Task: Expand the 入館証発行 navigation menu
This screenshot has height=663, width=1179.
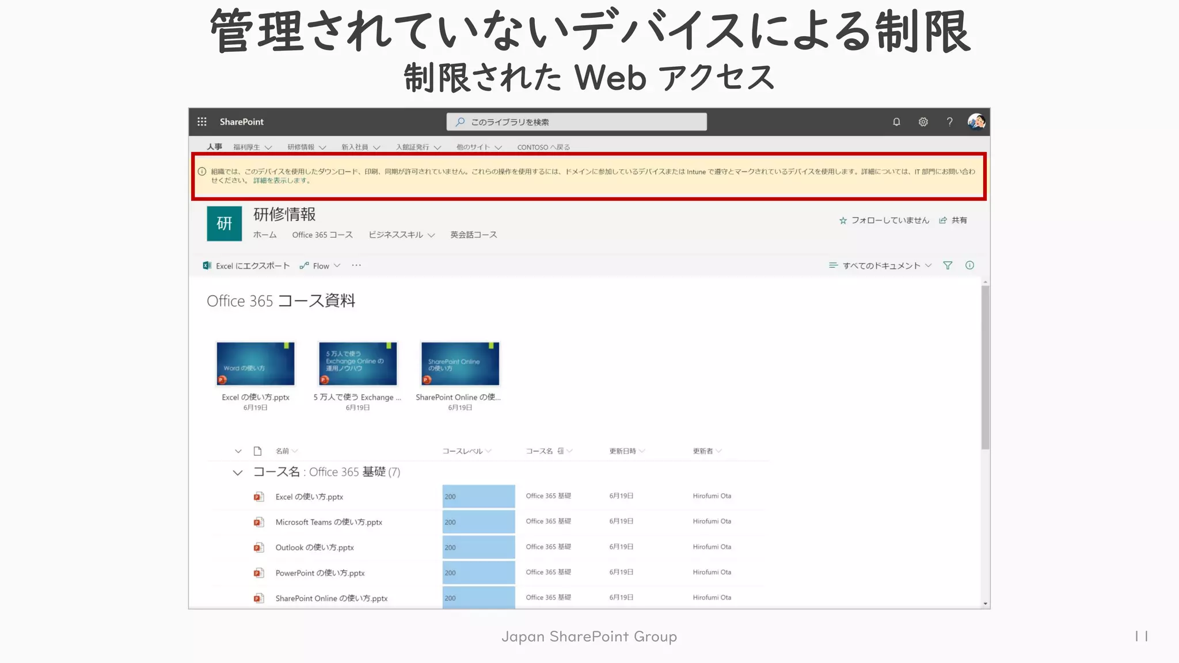Action: tap(438, 147)
